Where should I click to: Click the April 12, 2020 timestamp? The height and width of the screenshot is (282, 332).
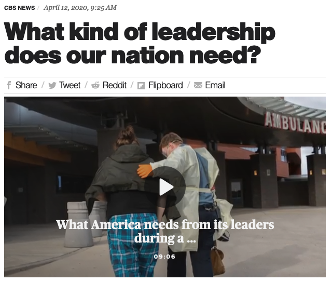[x=80, y=8]
